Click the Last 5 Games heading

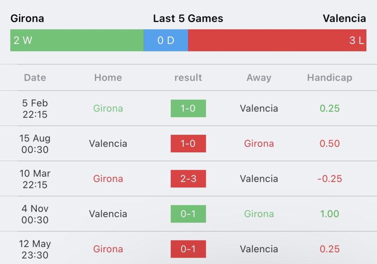point(188,18)
